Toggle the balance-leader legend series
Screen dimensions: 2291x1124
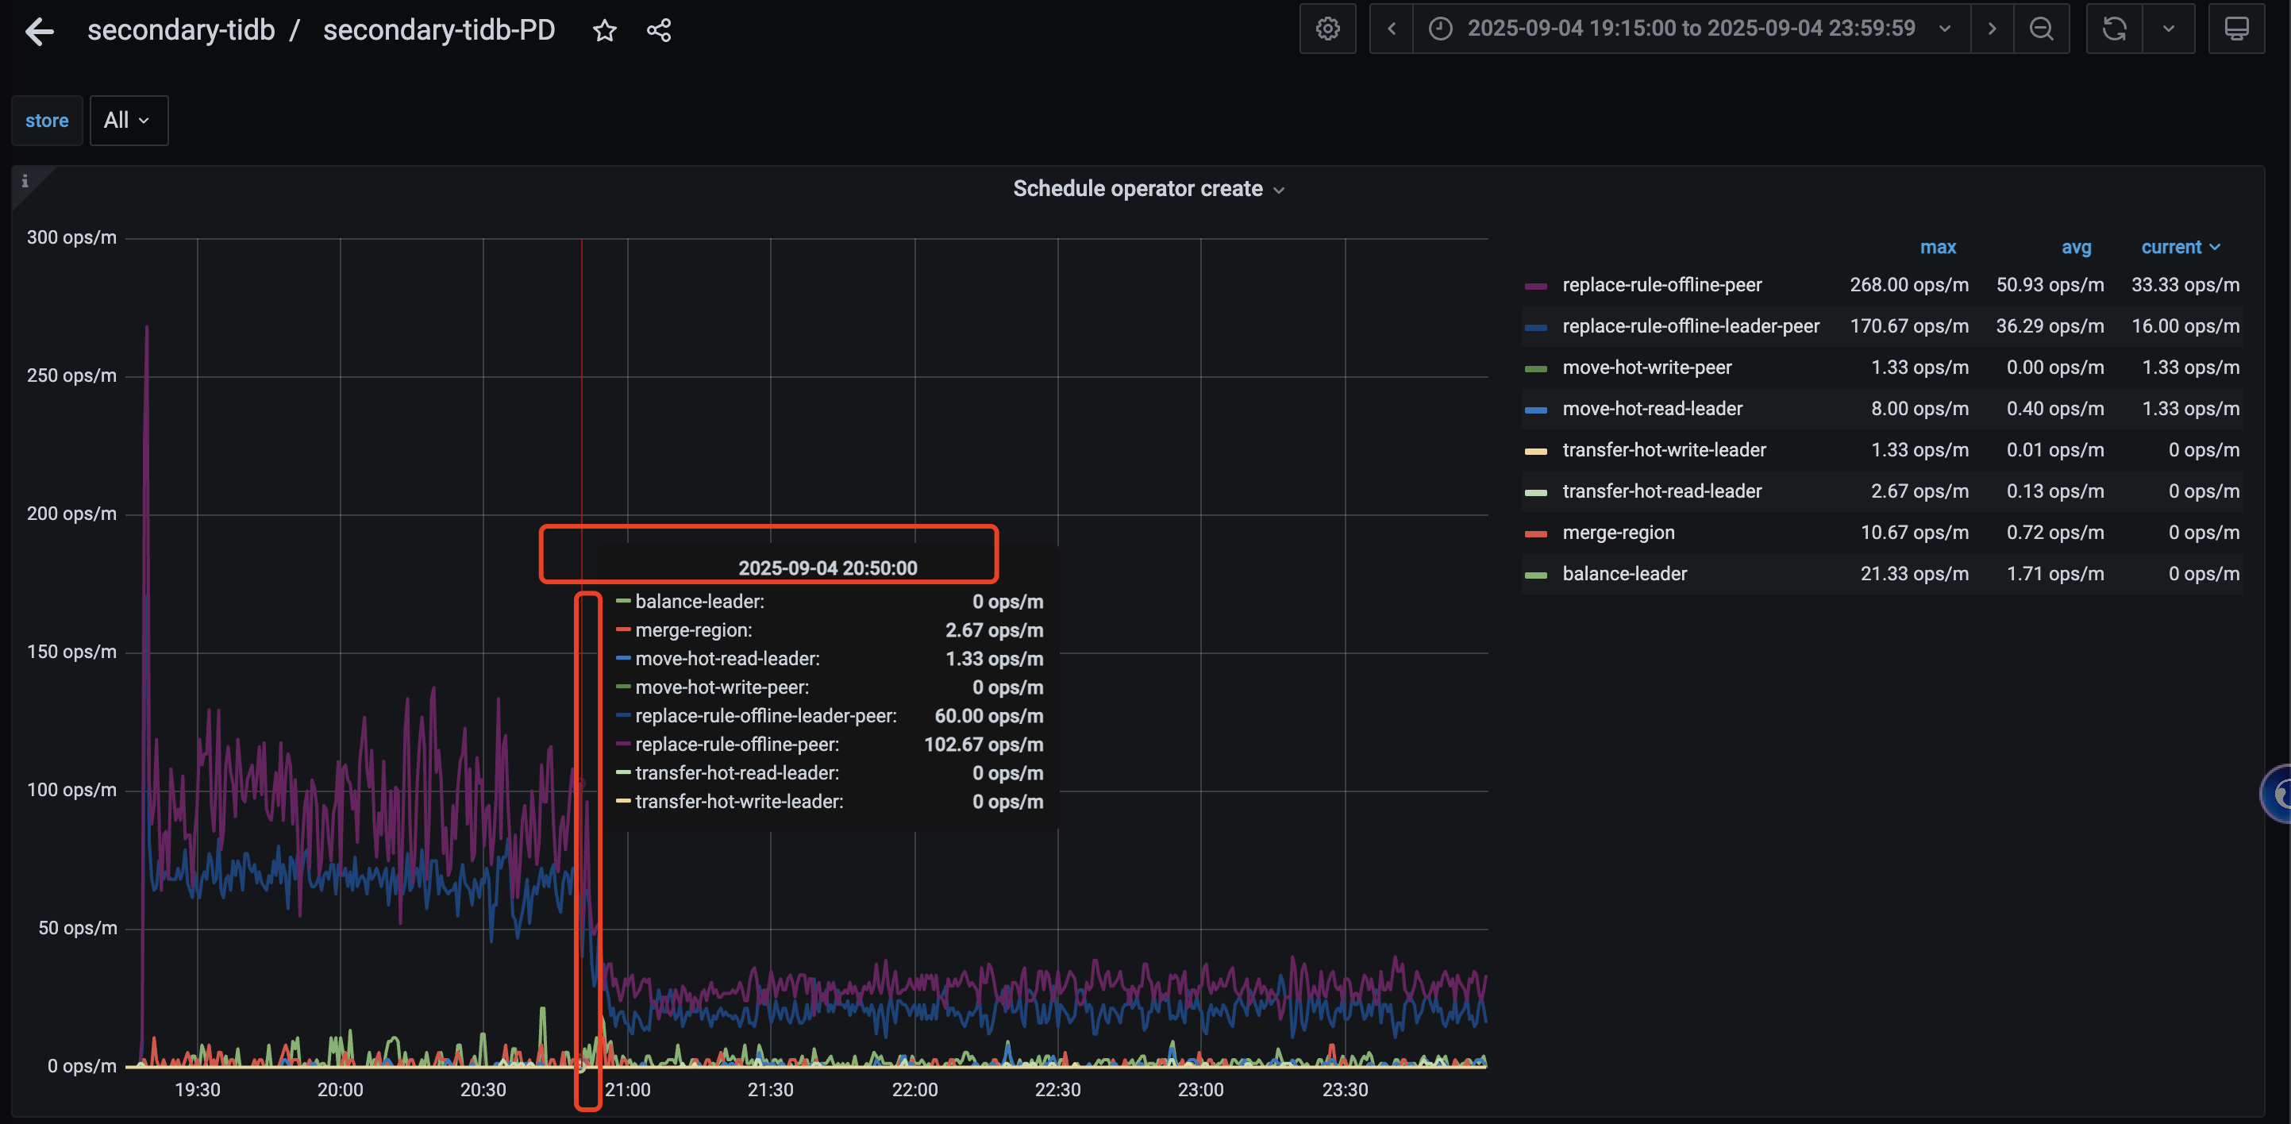[1624, 574]
